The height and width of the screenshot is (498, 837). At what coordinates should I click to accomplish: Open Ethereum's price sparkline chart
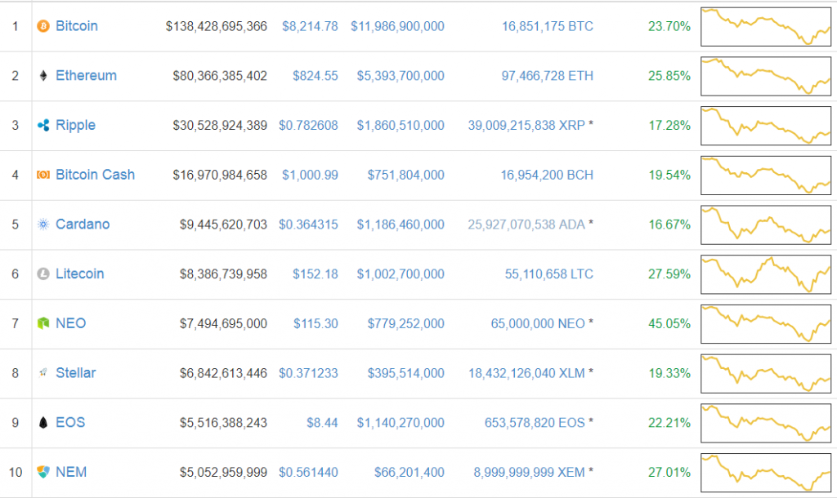pyautogui.click(x=766, y=76)
